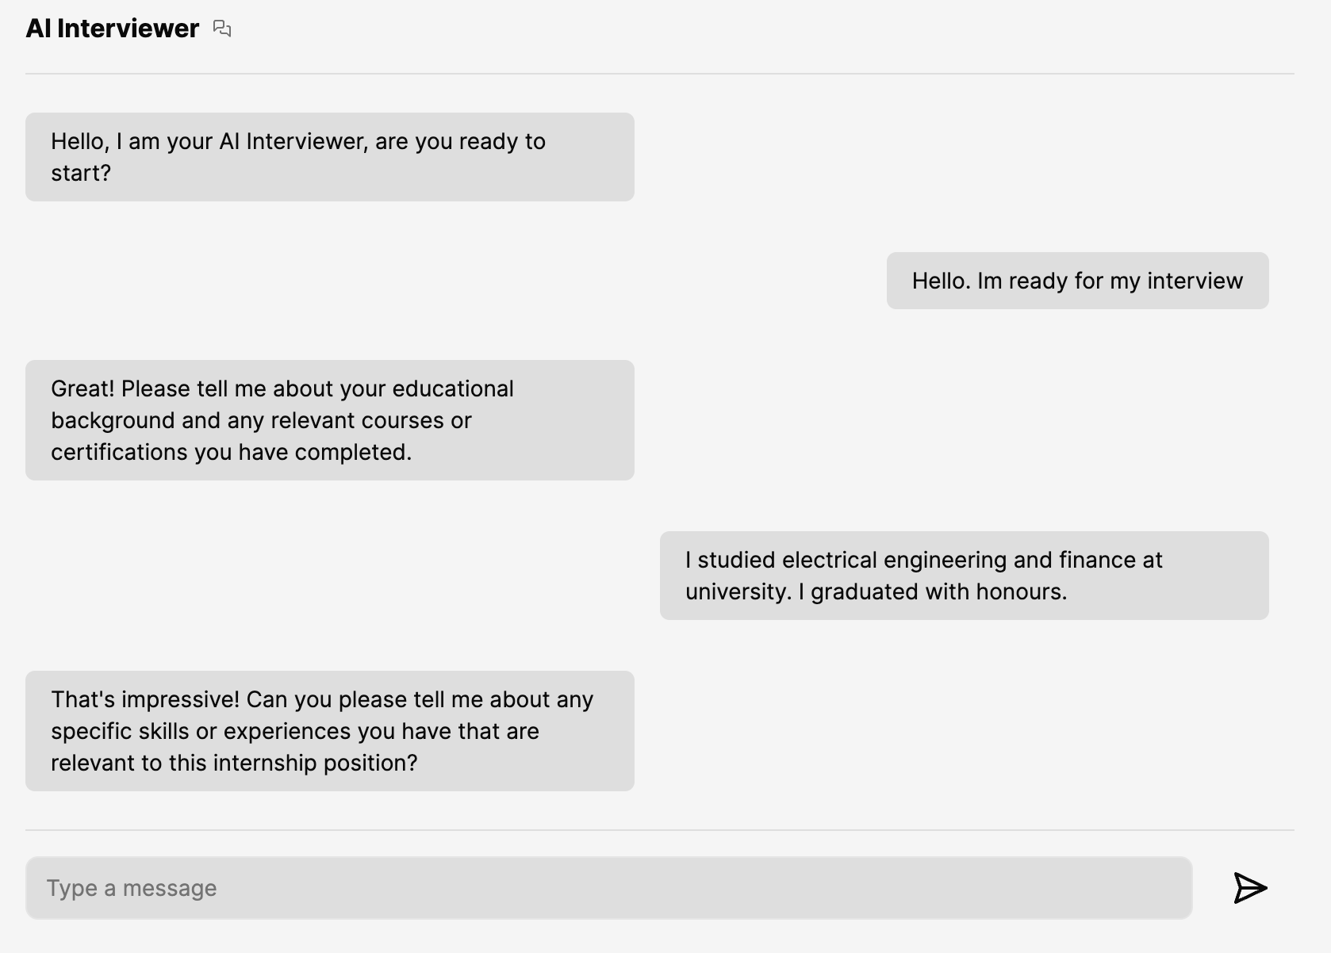Click the word "background" in the education question
Viewport: 1331px width, 953px height.
[x=113, y=420]
